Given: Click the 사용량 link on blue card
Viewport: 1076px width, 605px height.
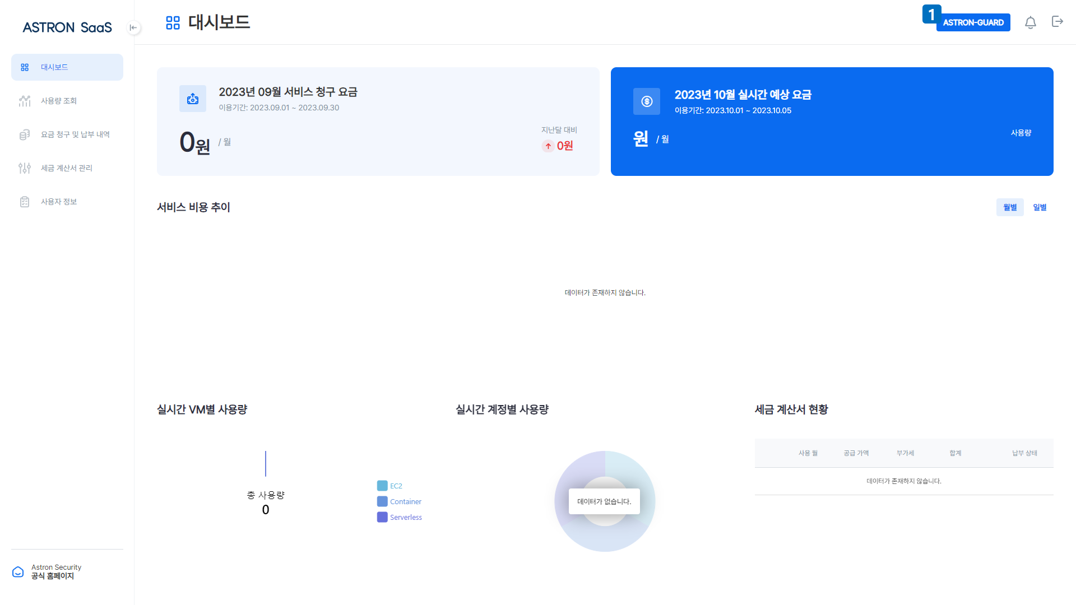Looking at the screenshot, I should (1021, 133).
